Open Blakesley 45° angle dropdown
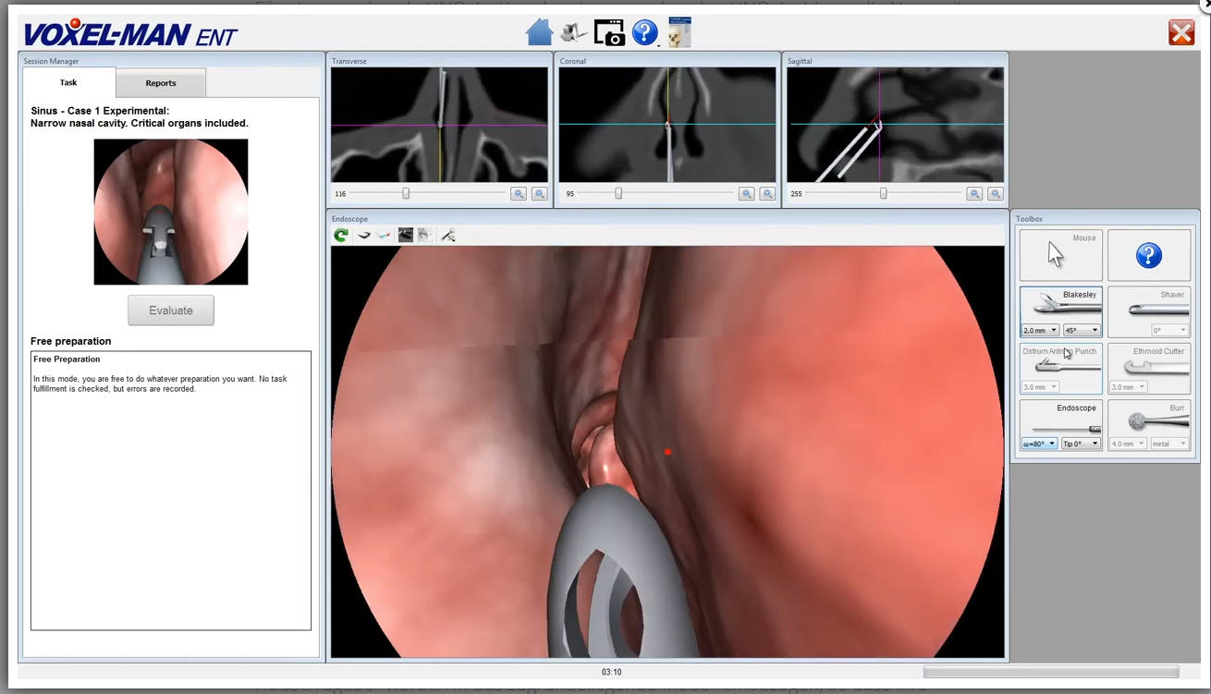 pos(1082,330)
